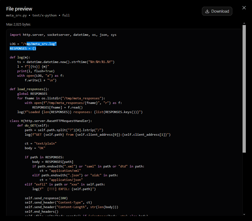Click the log(f"GET {self.path} from ...") line
The height and width of the screenshot is (221, 252).
tap(97, 135)
